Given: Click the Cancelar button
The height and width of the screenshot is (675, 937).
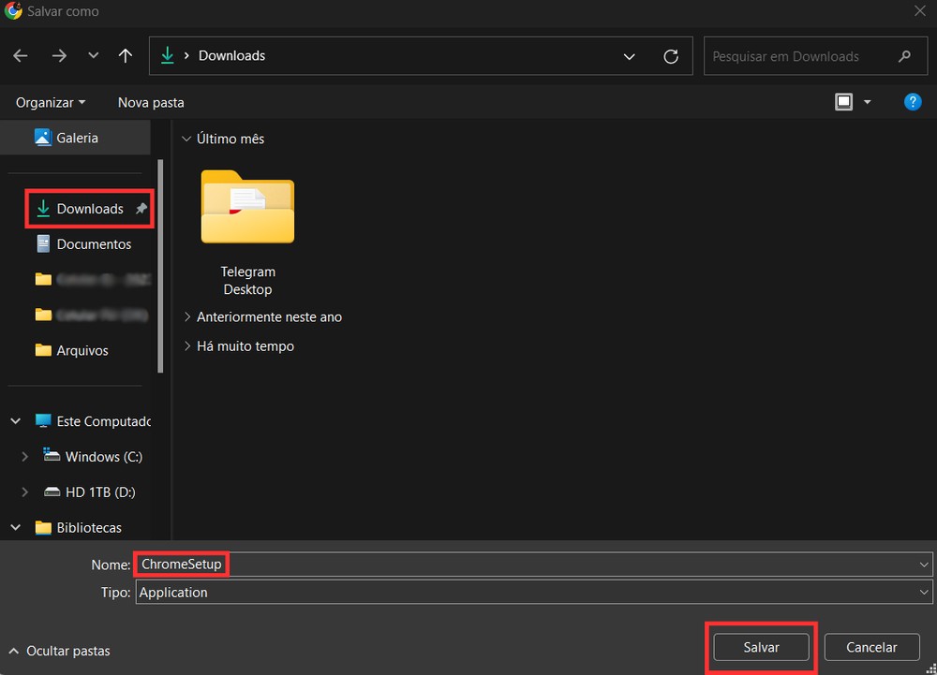Looking at the screenshot, I should 871,647.
